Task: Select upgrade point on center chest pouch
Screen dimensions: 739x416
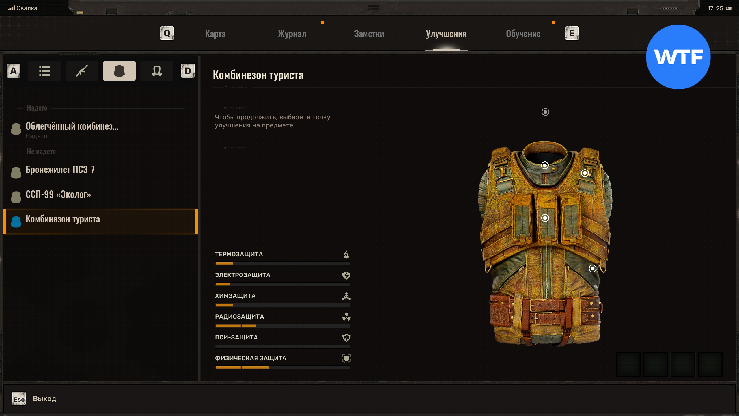Action: [545, 218]
